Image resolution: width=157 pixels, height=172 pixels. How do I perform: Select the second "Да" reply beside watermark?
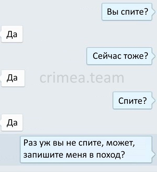[x=13, y=78]
